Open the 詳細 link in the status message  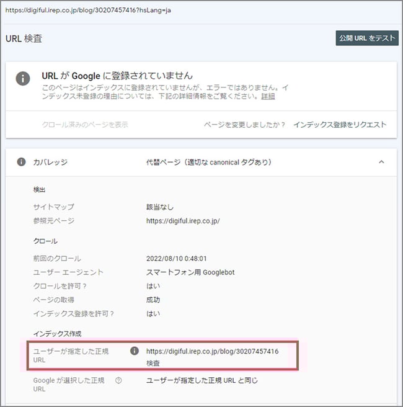pyautogui.click(x=268, y=97)
